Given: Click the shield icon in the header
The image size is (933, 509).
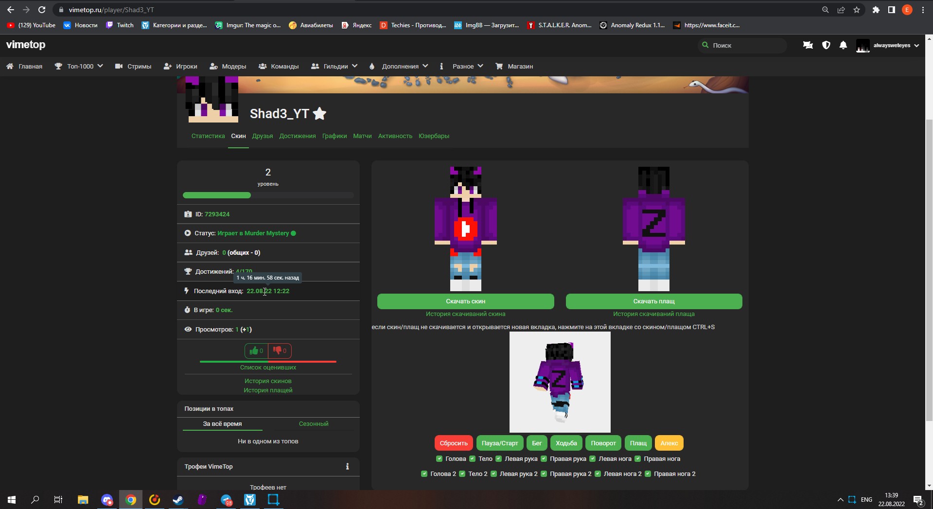Looking at the screenshot, I should 826,45.
